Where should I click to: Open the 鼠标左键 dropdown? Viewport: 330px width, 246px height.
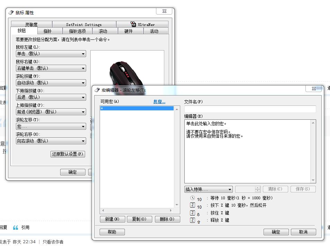51,54
